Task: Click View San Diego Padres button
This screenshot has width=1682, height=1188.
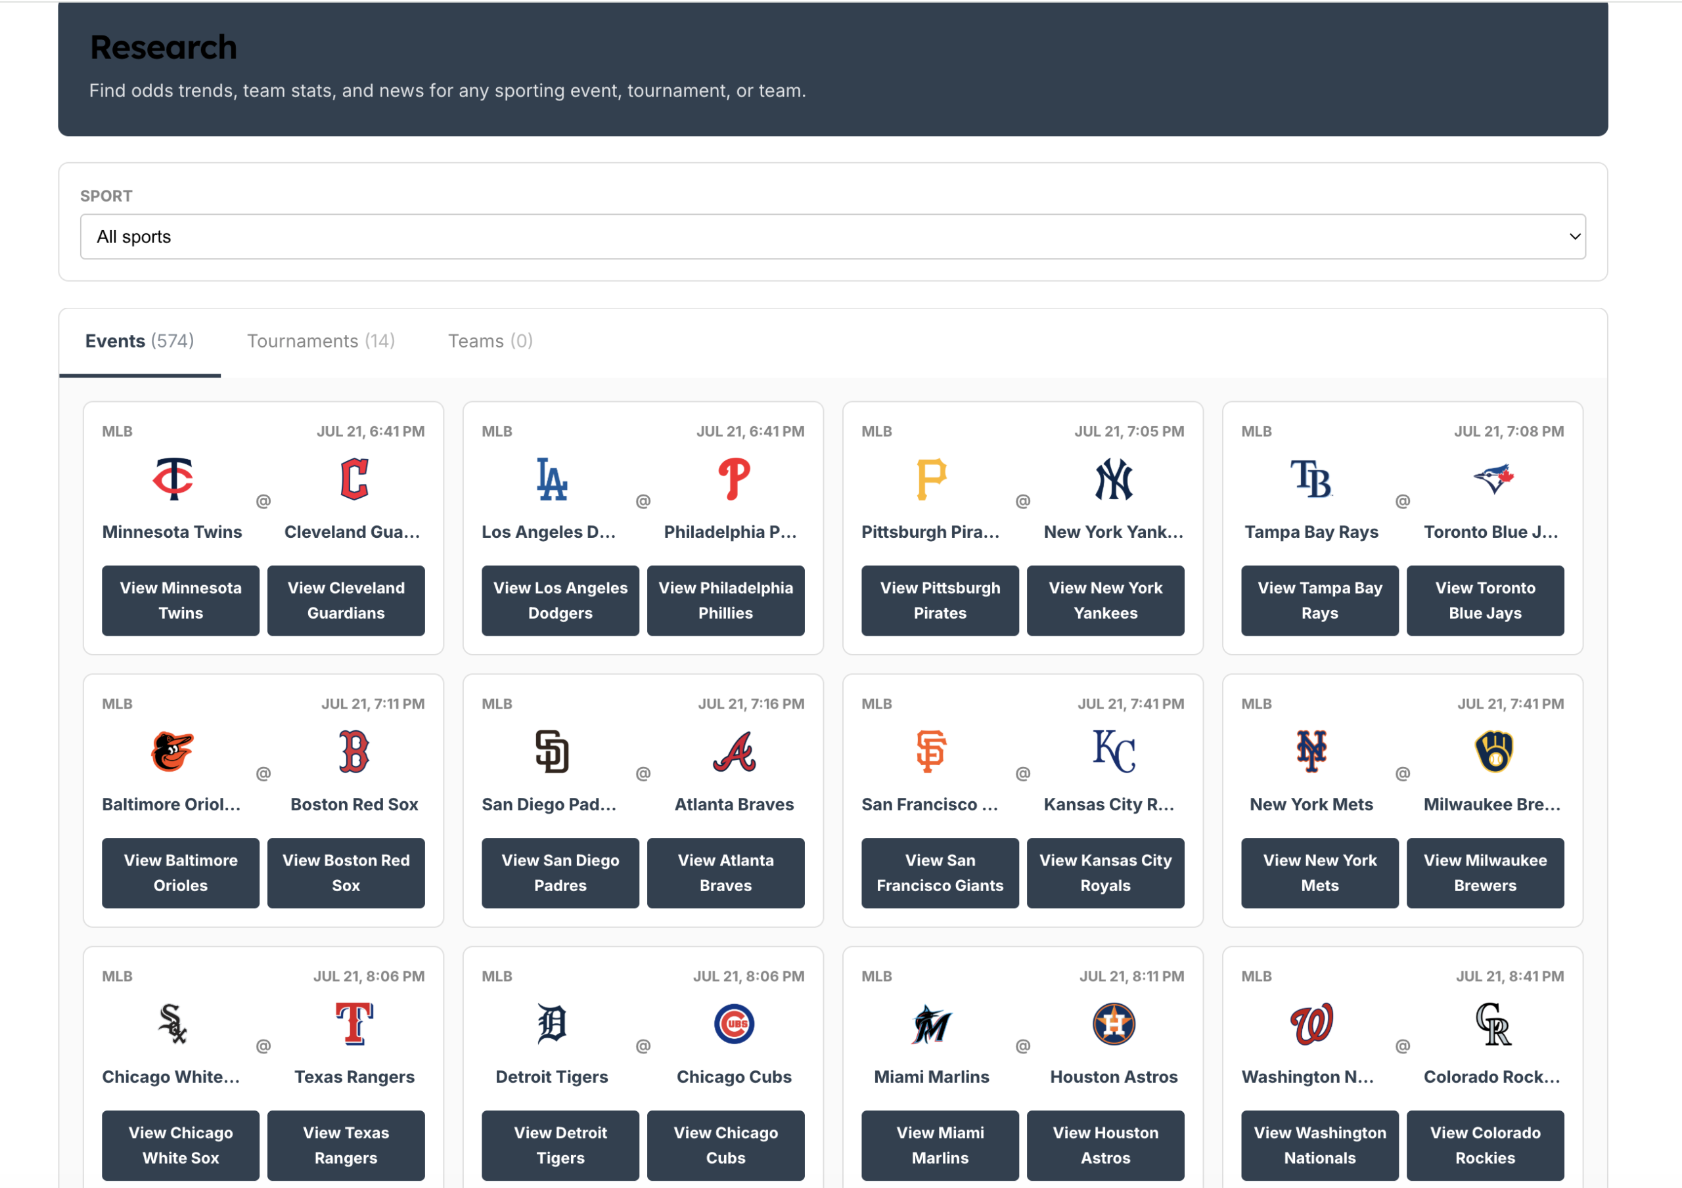Action: (x=560, y=873)
